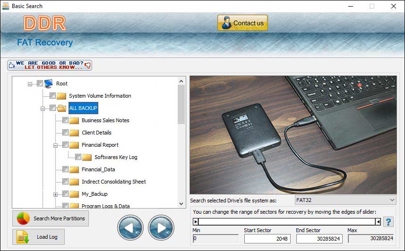Image resolution: width=405 pixels, height=251 pixels.
Task: Click the Root computer icon
Action: click(49, 84)
